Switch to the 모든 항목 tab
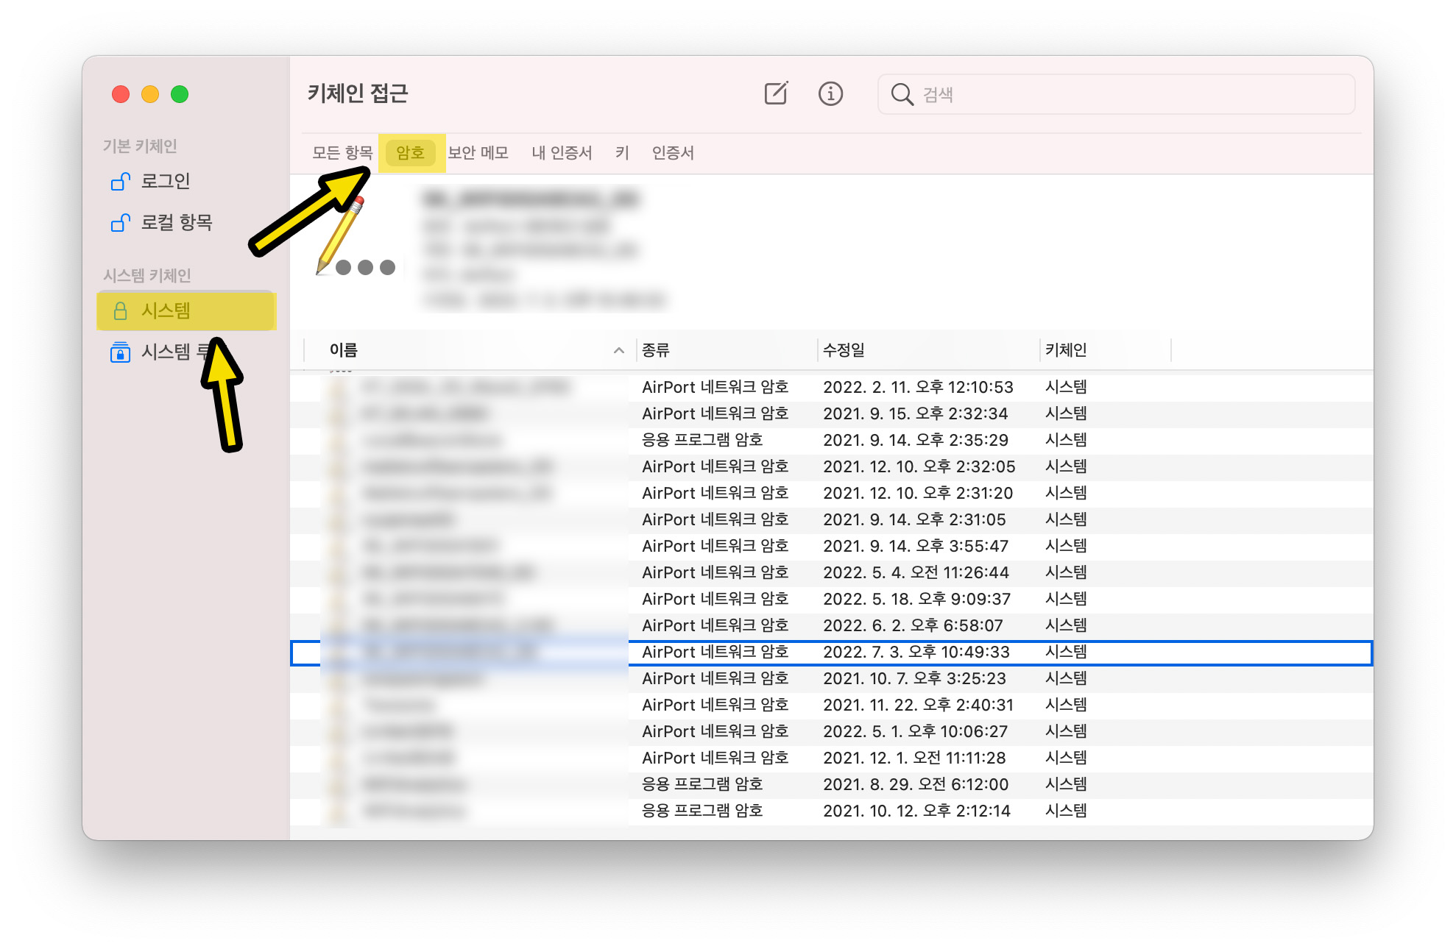Screen dimensions: 1456x949 click(x=342, y=153)
